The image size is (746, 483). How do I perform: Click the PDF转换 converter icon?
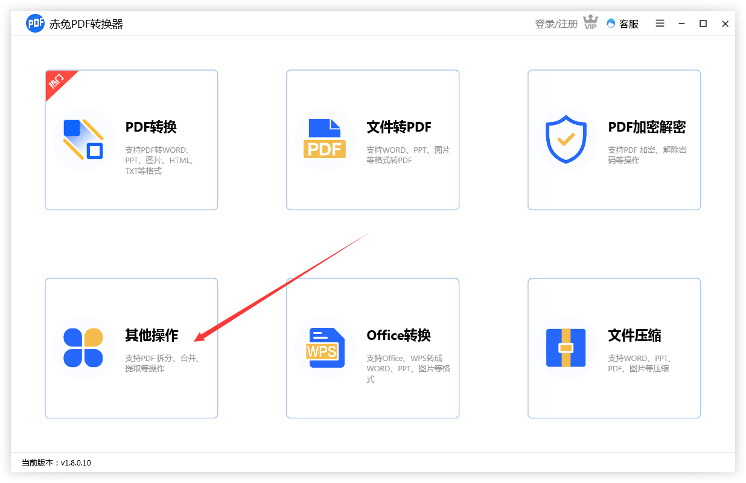(x=83, y=139)
